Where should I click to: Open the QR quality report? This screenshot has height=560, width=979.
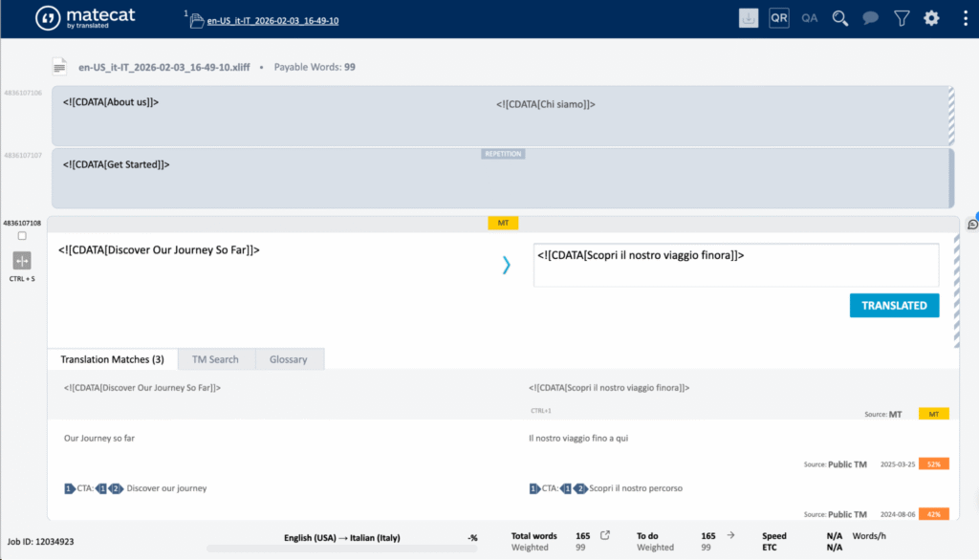pos(779,18)
